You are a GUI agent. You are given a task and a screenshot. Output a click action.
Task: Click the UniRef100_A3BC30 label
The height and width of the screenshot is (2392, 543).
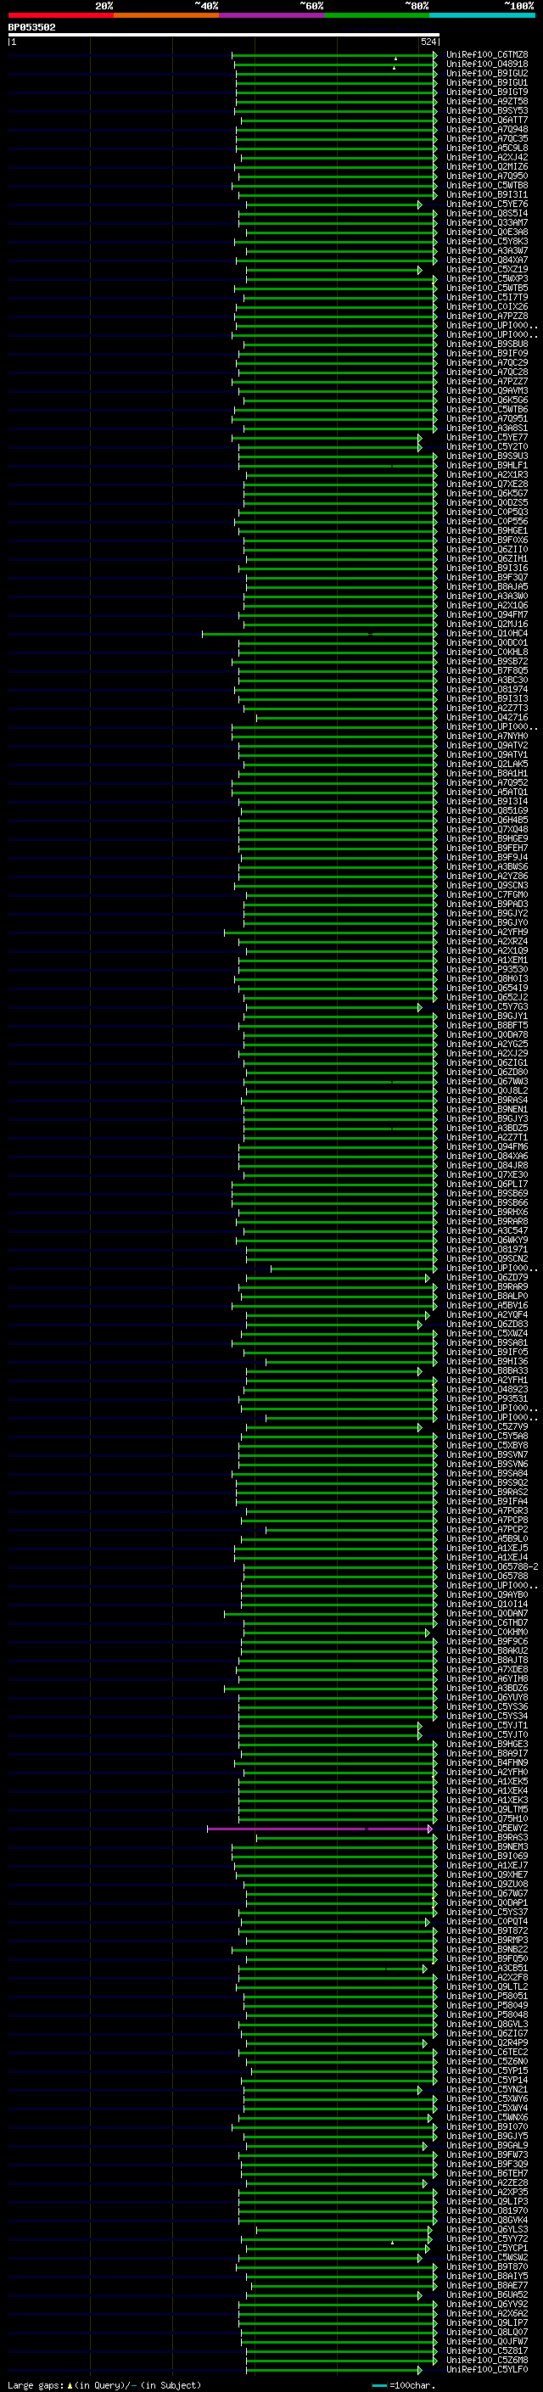(487, 681)
